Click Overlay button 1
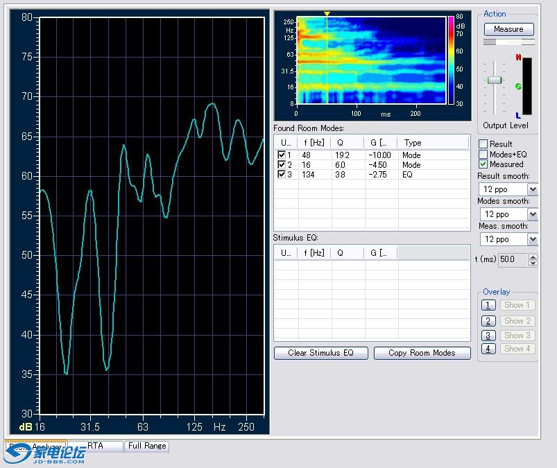557x468 pixels. pyautogui.click(x=489, y=305)
